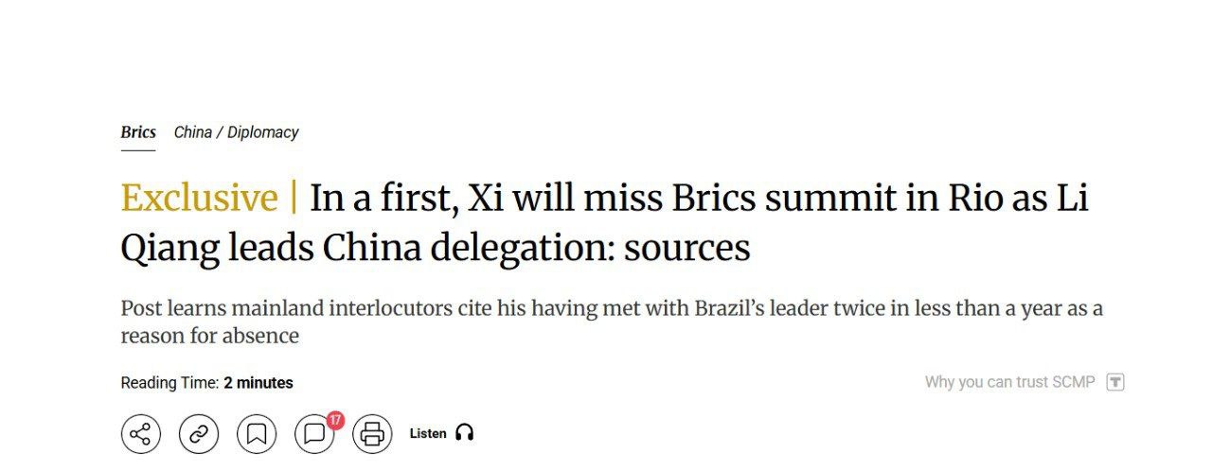Viewport: 1212px width, 470px height.
Task: Click the 'Reading Time' label
Action: tap(169, 383)
